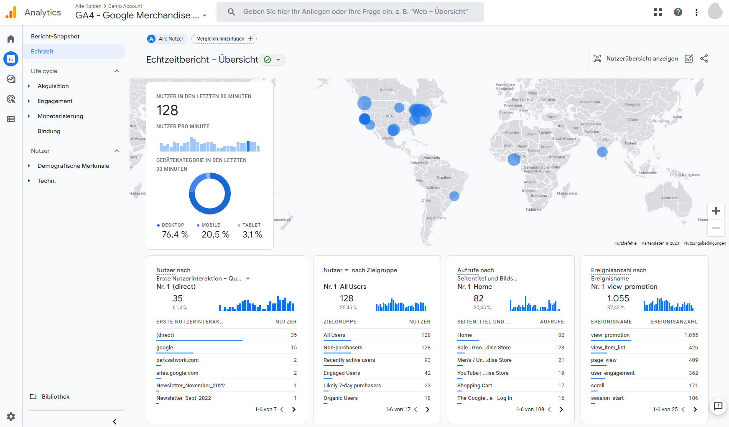Collapse the Nutzer section in sidebar
This screenshot has height=427, width=729.
(x=117, y=151)
